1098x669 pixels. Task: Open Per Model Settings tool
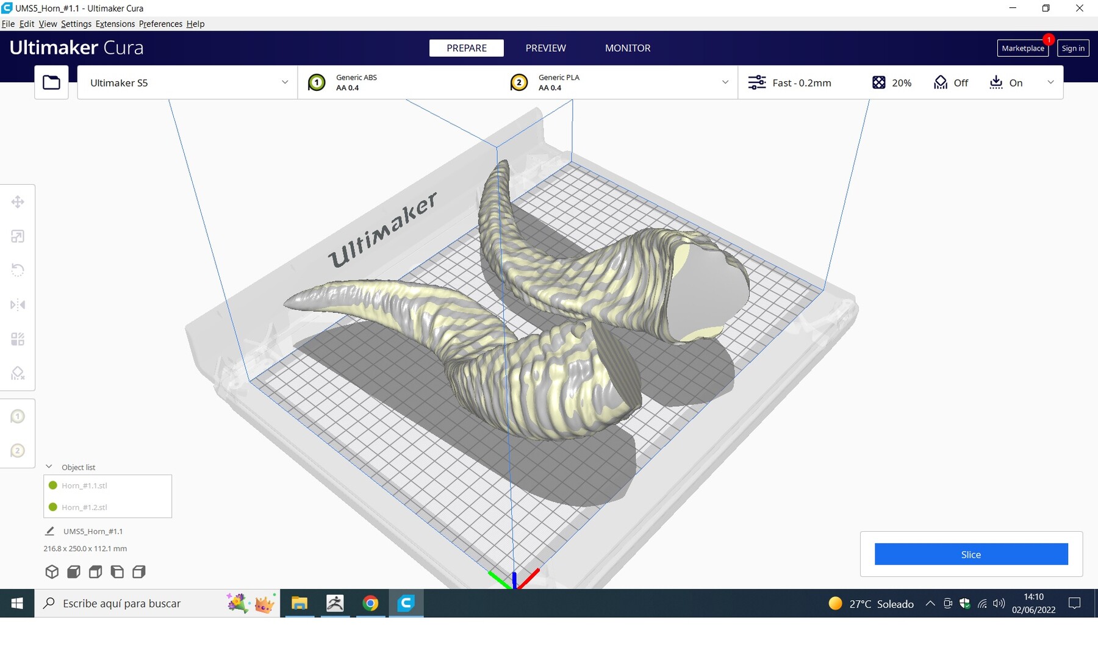[18, 339]
